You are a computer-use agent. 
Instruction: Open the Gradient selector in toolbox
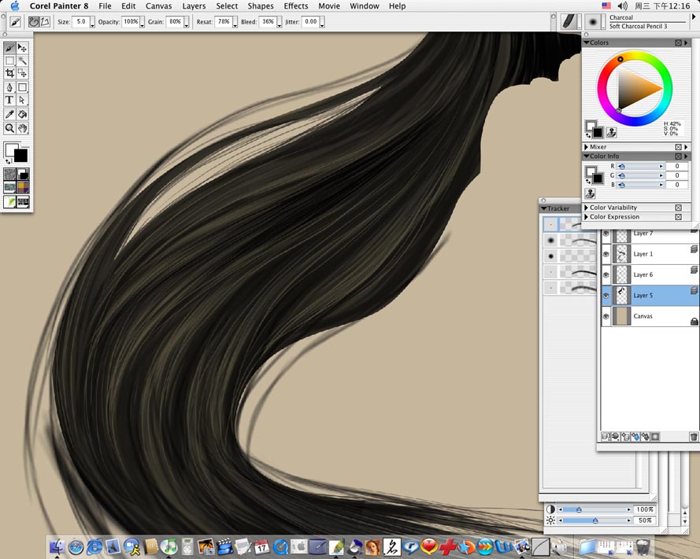pyautogui.click(x=23, y=174)
